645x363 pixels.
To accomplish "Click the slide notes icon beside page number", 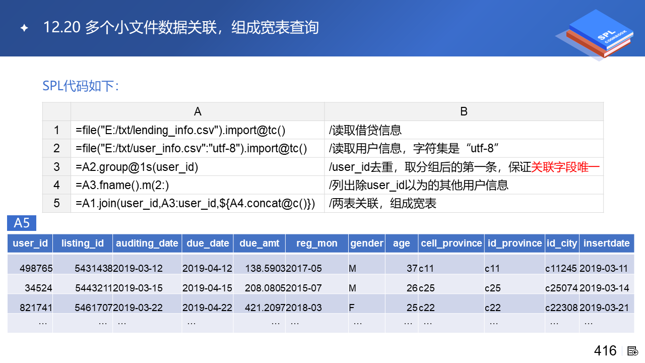I will [x=633, y=351].
